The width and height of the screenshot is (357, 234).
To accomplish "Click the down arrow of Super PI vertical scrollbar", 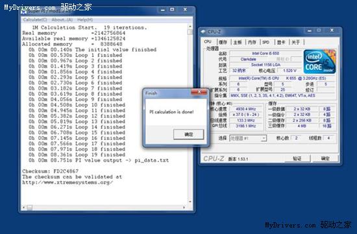I will pos(190,202).
